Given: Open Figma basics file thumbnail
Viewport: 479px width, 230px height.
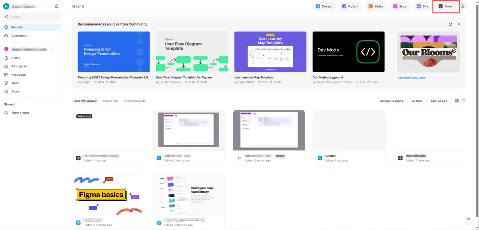Looking at the screenshot, I should [108, 195].
